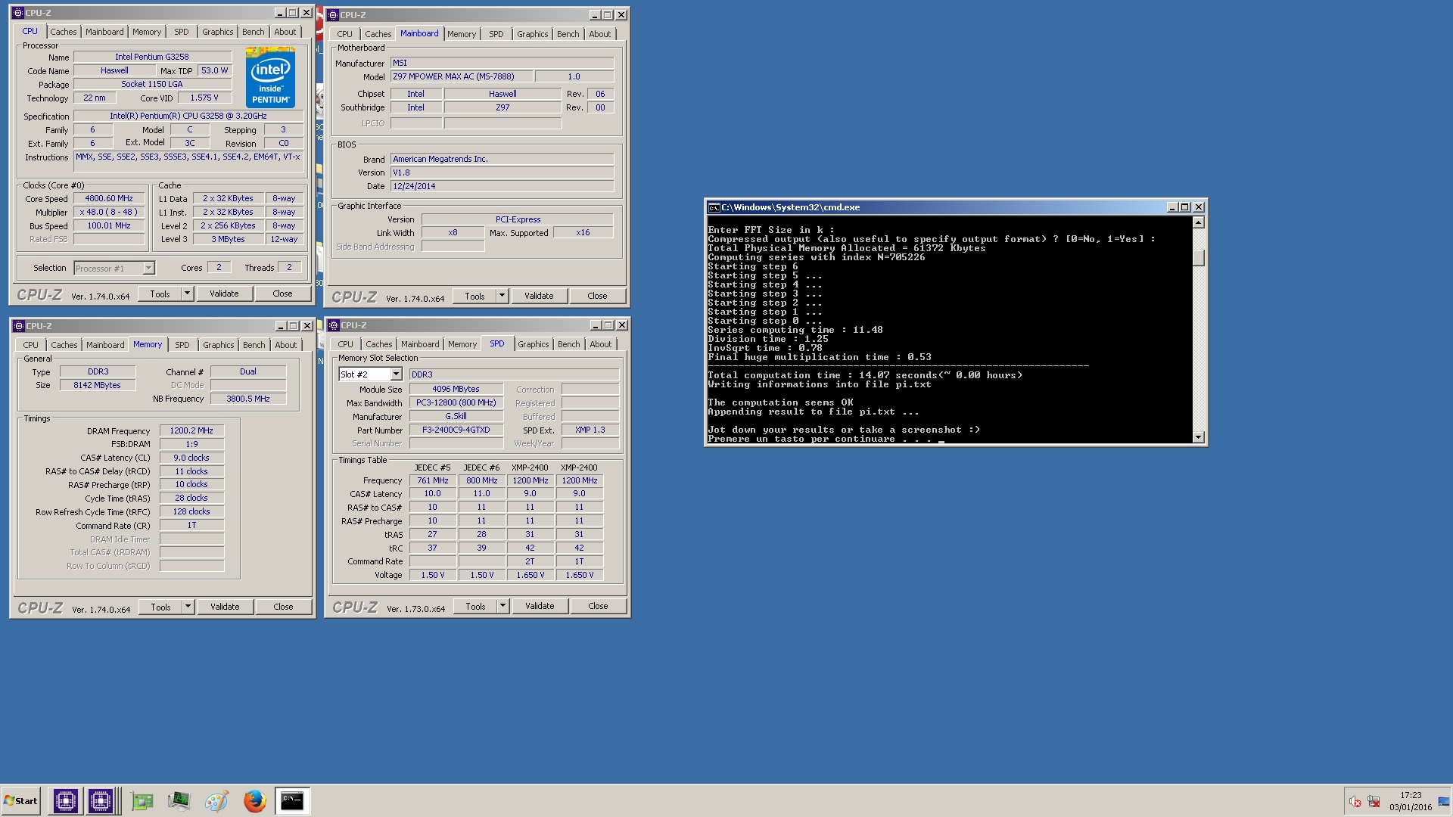The image size is (1453, 817).
Task: Click Close button in the Memory window
Action: tap(283, 607)
